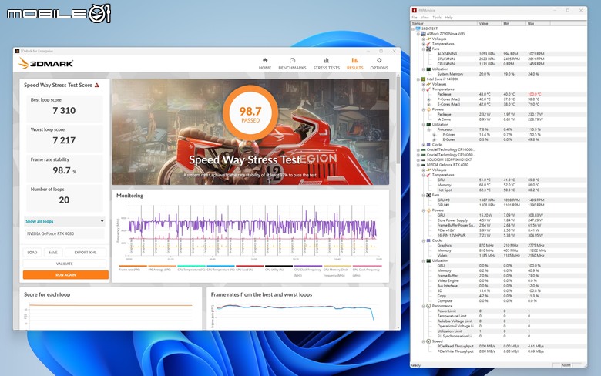This screenshot has width=601, height=376.
Task: Expand the P-Cores (Max) temperature row
Action: (x=428, y=99)
